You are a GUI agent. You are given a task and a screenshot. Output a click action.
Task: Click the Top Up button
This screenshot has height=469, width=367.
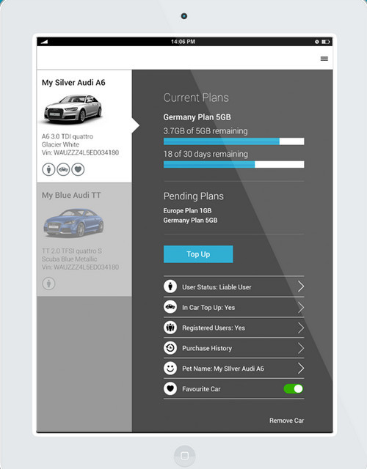tap(198, 254)
